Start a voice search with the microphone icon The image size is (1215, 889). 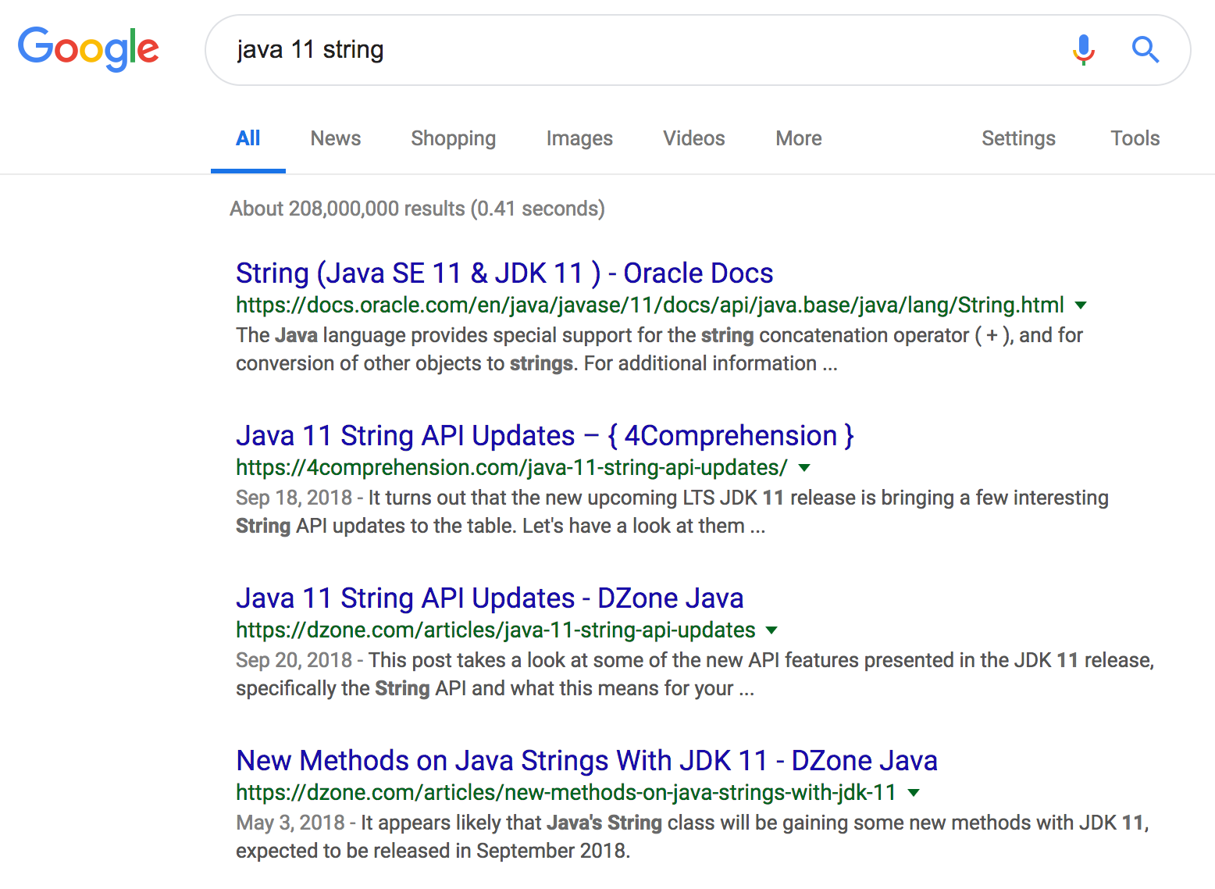click(1085, 49)
